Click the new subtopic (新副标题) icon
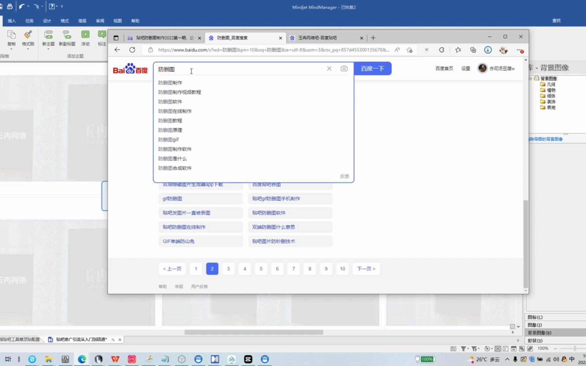Screen dimensions: 586x366 pos(67,35)
